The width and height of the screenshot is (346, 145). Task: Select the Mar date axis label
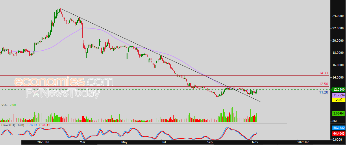pyautogui.click(x=83, y=143)
